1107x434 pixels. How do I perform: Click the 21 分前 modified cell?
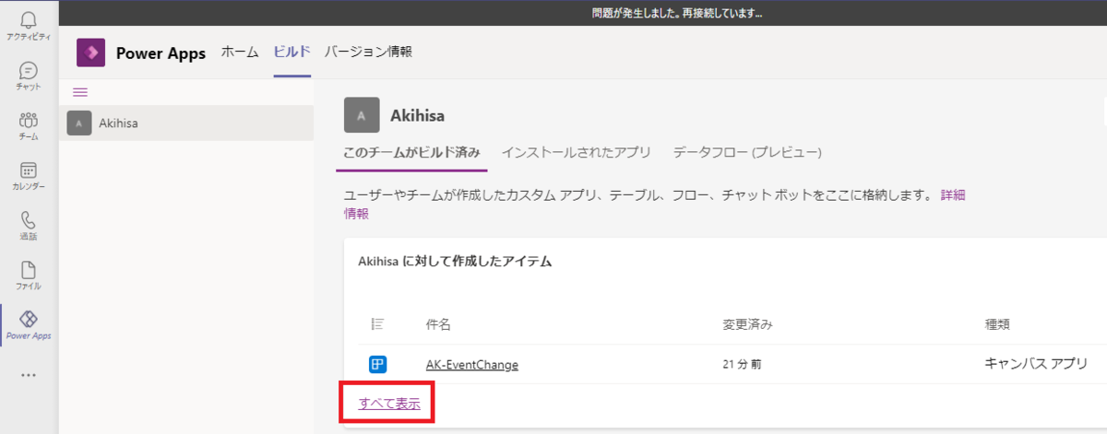[742, 365]
